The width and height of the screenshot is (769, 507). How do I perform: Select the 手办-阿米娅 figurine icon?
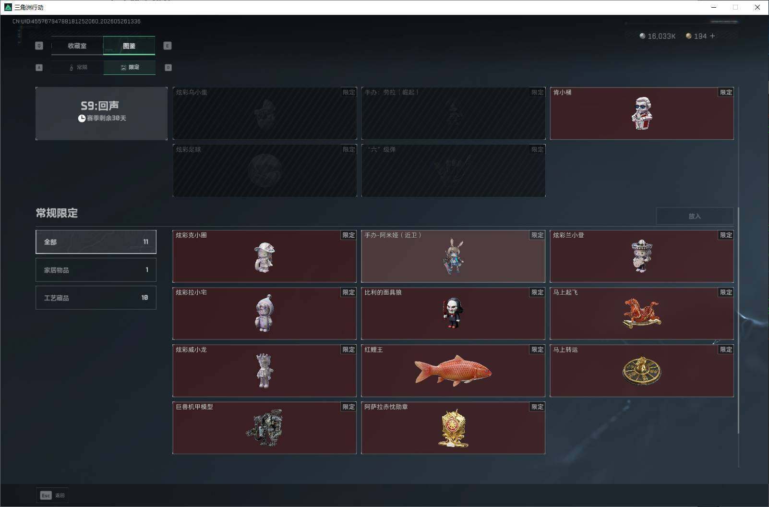point(453,256)
